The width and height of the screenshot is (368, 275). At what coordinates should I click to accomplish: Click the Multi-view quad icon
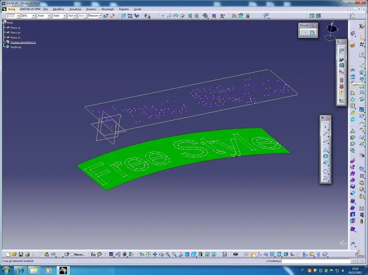[187, 254]
